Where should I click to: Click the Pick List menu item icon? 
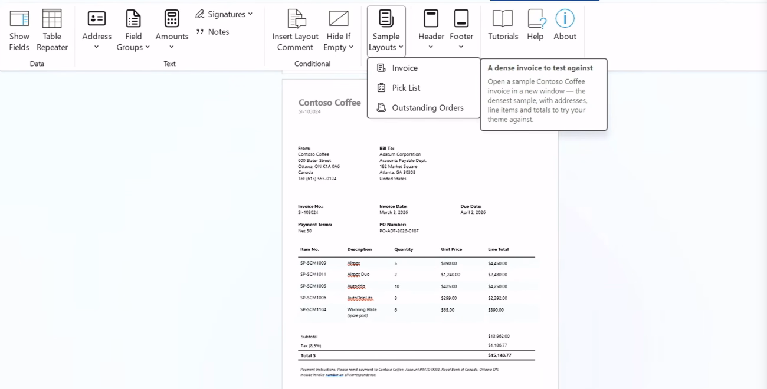point(381,88)
